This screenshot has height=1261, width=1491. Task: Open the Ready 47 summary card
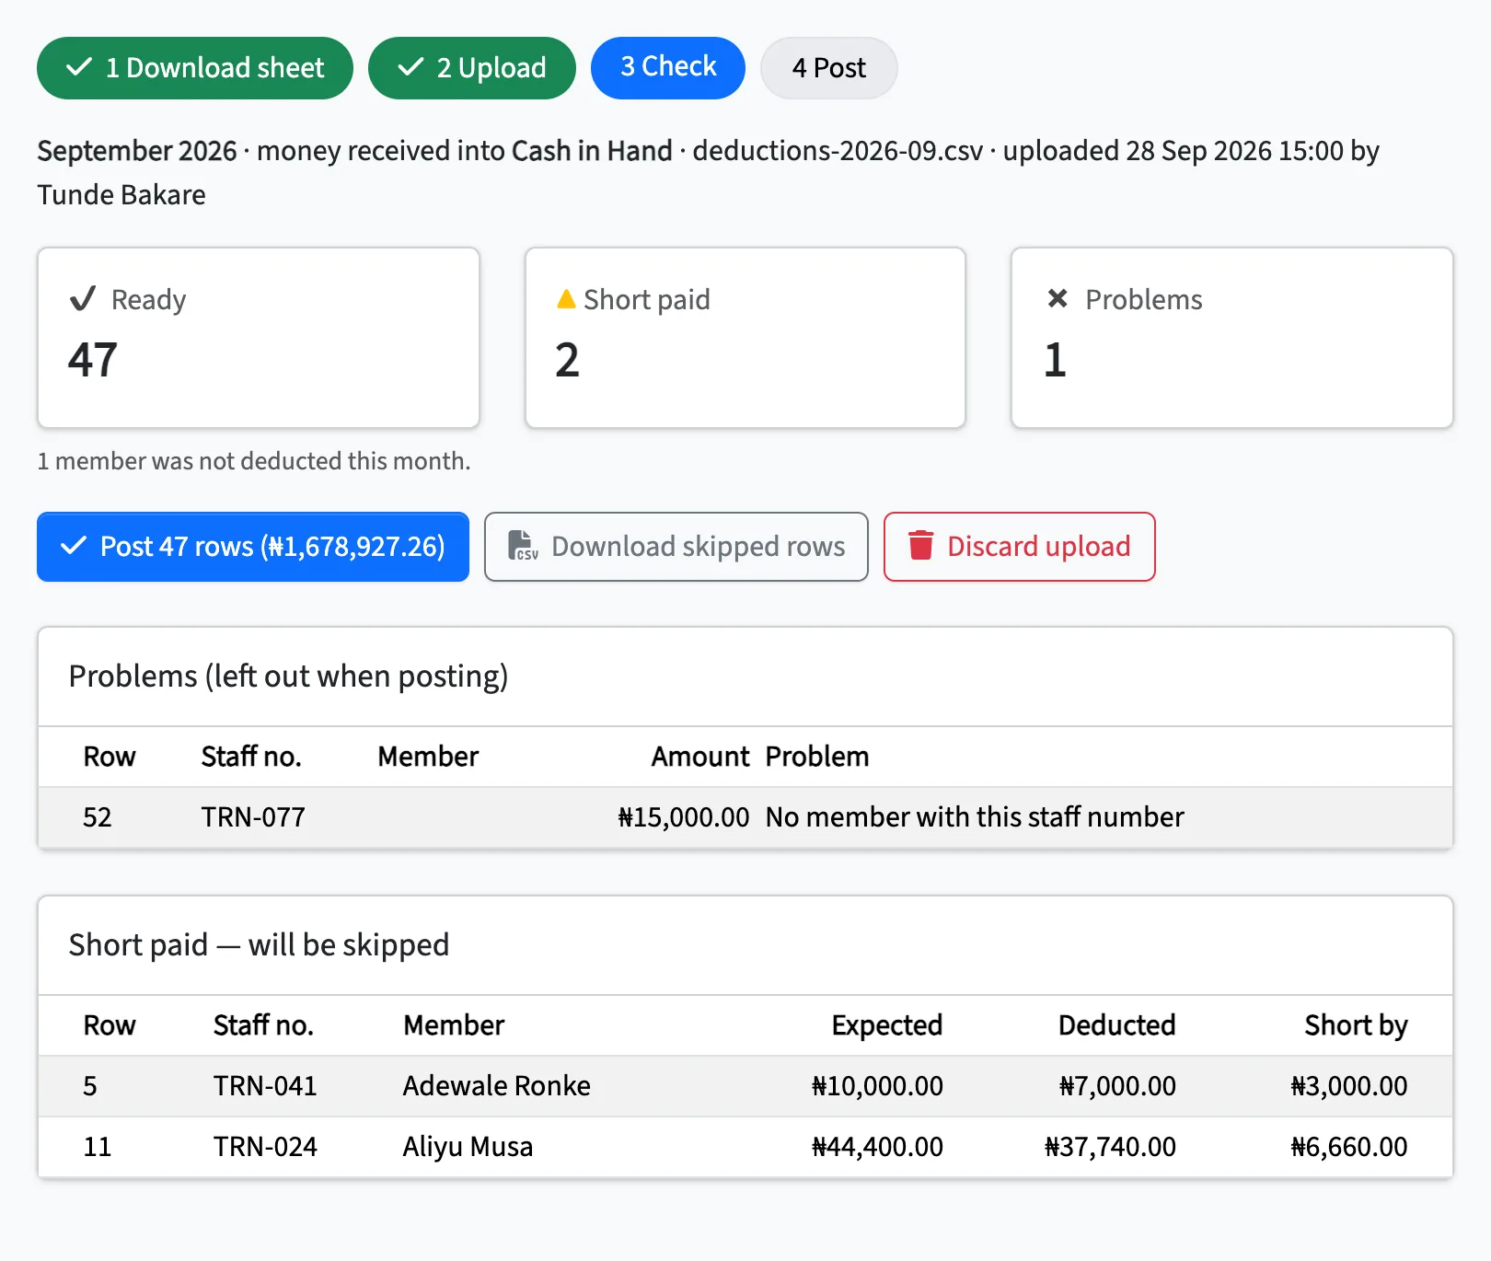point(259,338)
